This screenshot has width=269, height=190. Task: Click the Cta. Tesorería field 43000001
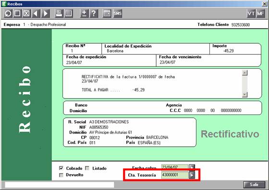pyautogui.click(x=175, y=175)
